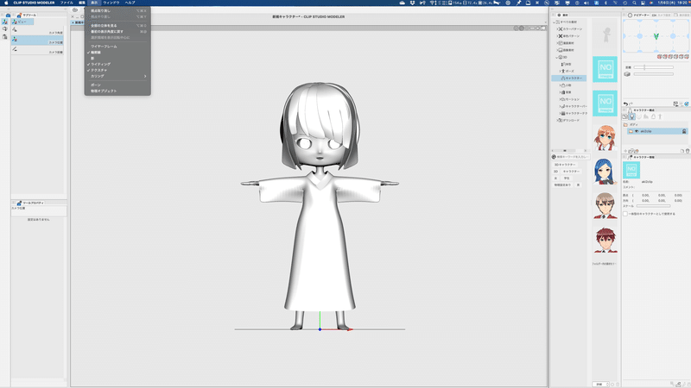This screenshot has width=691, height=388.
Task: Toggle the eye visibility of ak2clip row
Action: (x=637, y=131)
